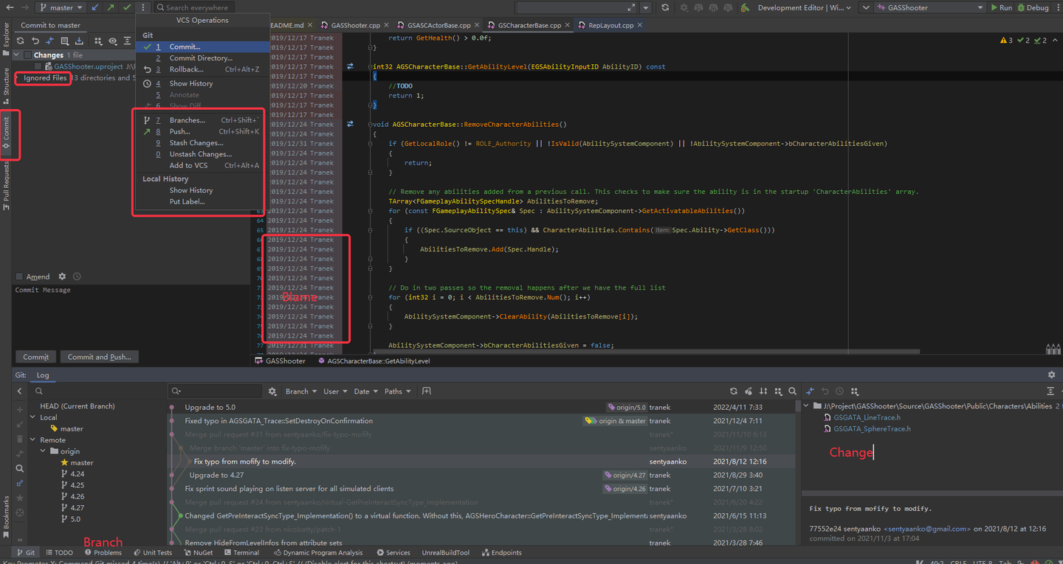Click the Commit and Push button
This screenshot has width=1063, height=564.
99,357
